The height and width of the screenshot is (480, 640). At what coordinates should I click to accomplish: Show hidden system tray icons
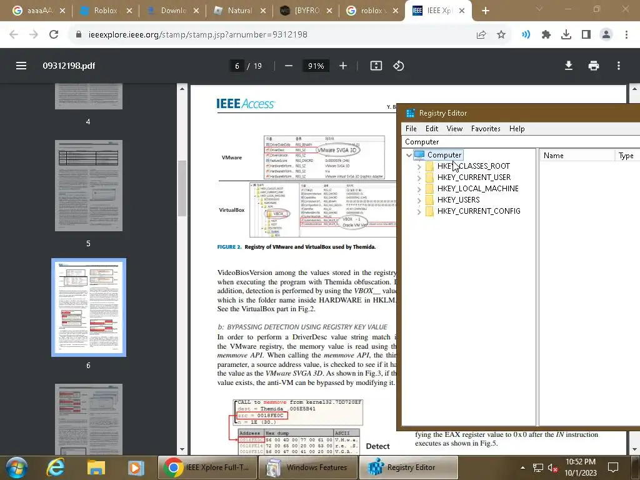(523, 467)
